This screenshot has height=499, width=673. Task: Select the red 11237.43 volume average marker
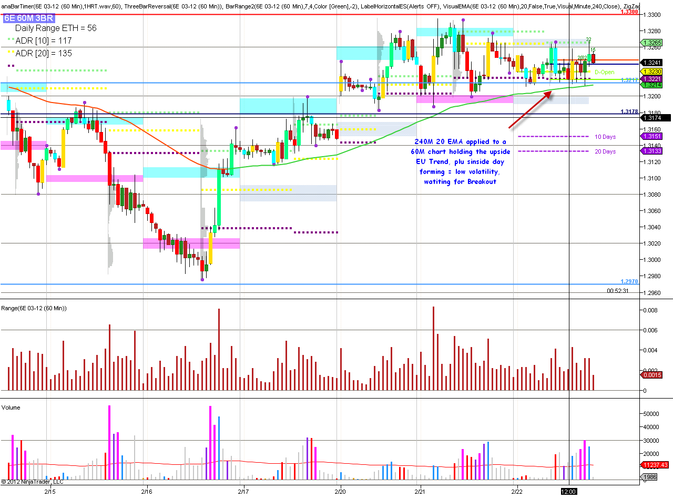point(654,465)
